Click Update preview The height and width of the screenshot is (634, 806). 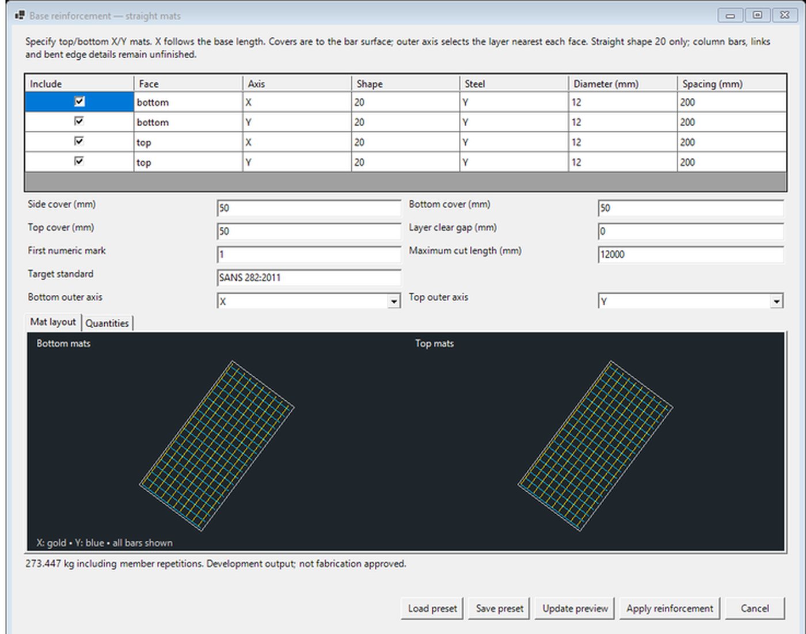coord(575,608)
